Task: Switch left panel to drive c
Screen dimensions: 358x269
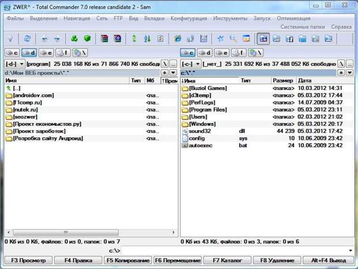Action: (12, 53)
